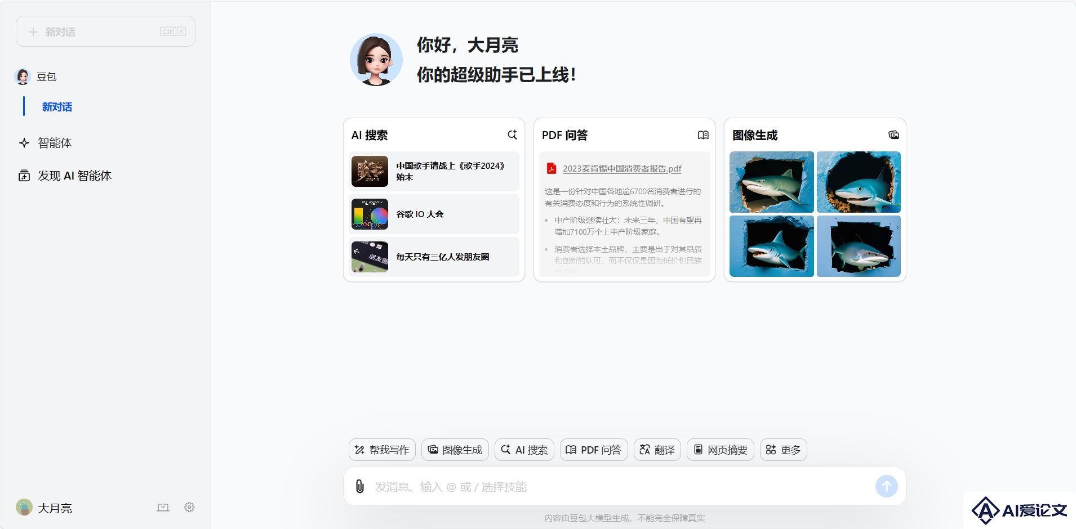Click the red PDF file icon
This screenshot has width=1076, height=529.
(552, 168)
